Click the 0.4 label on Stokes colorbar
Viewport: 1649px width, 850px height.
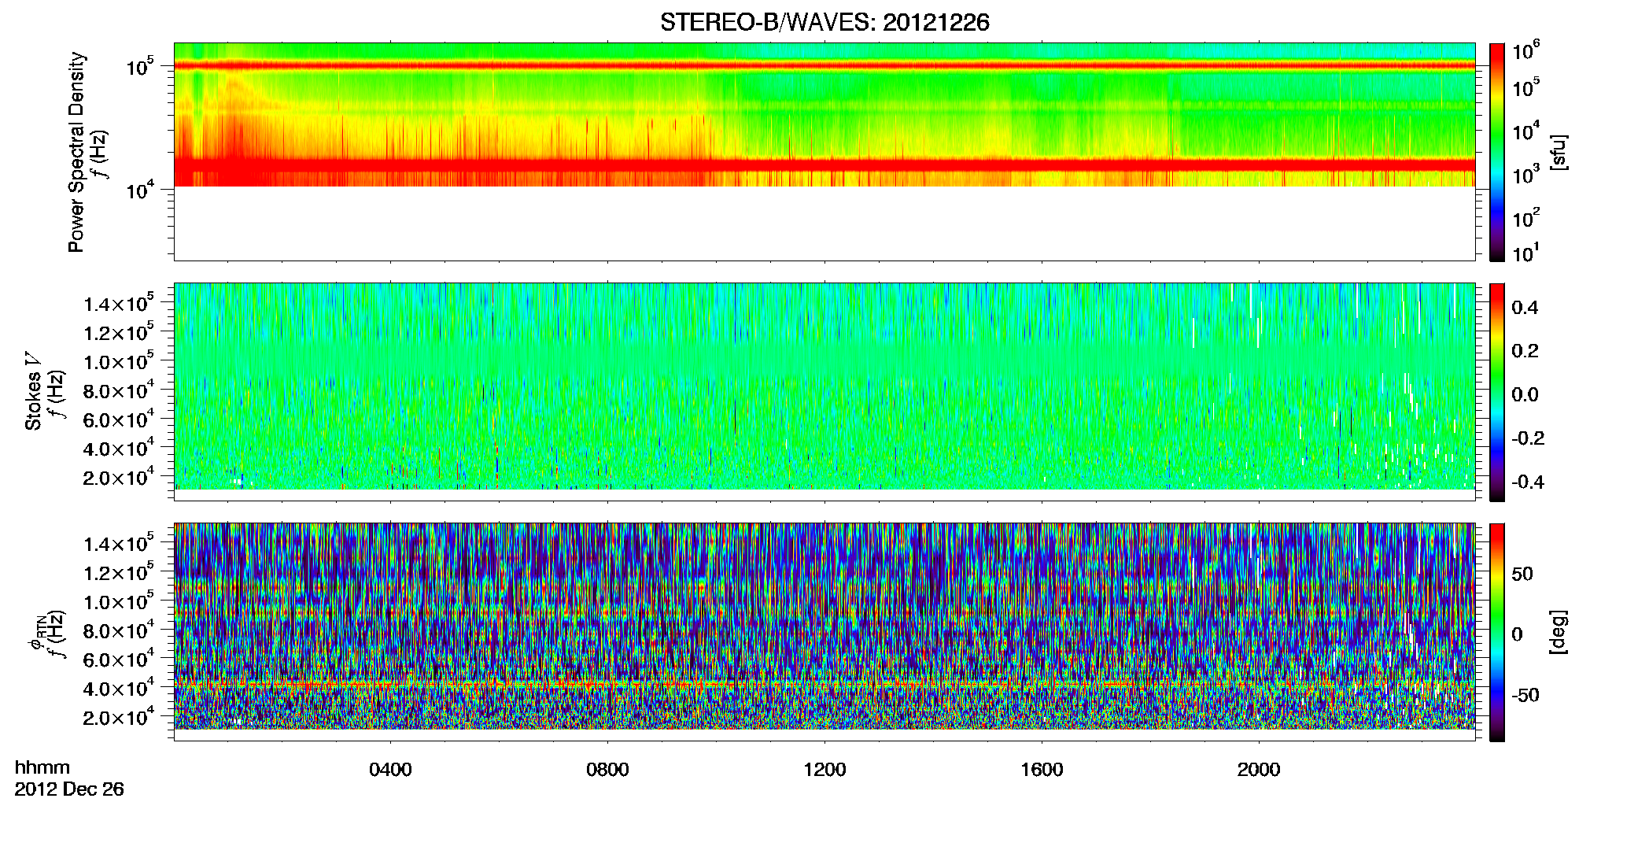[x=1525, y=308]
